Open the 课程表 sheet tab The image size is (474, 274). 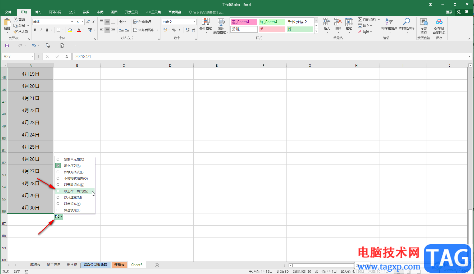coord(119,265)
